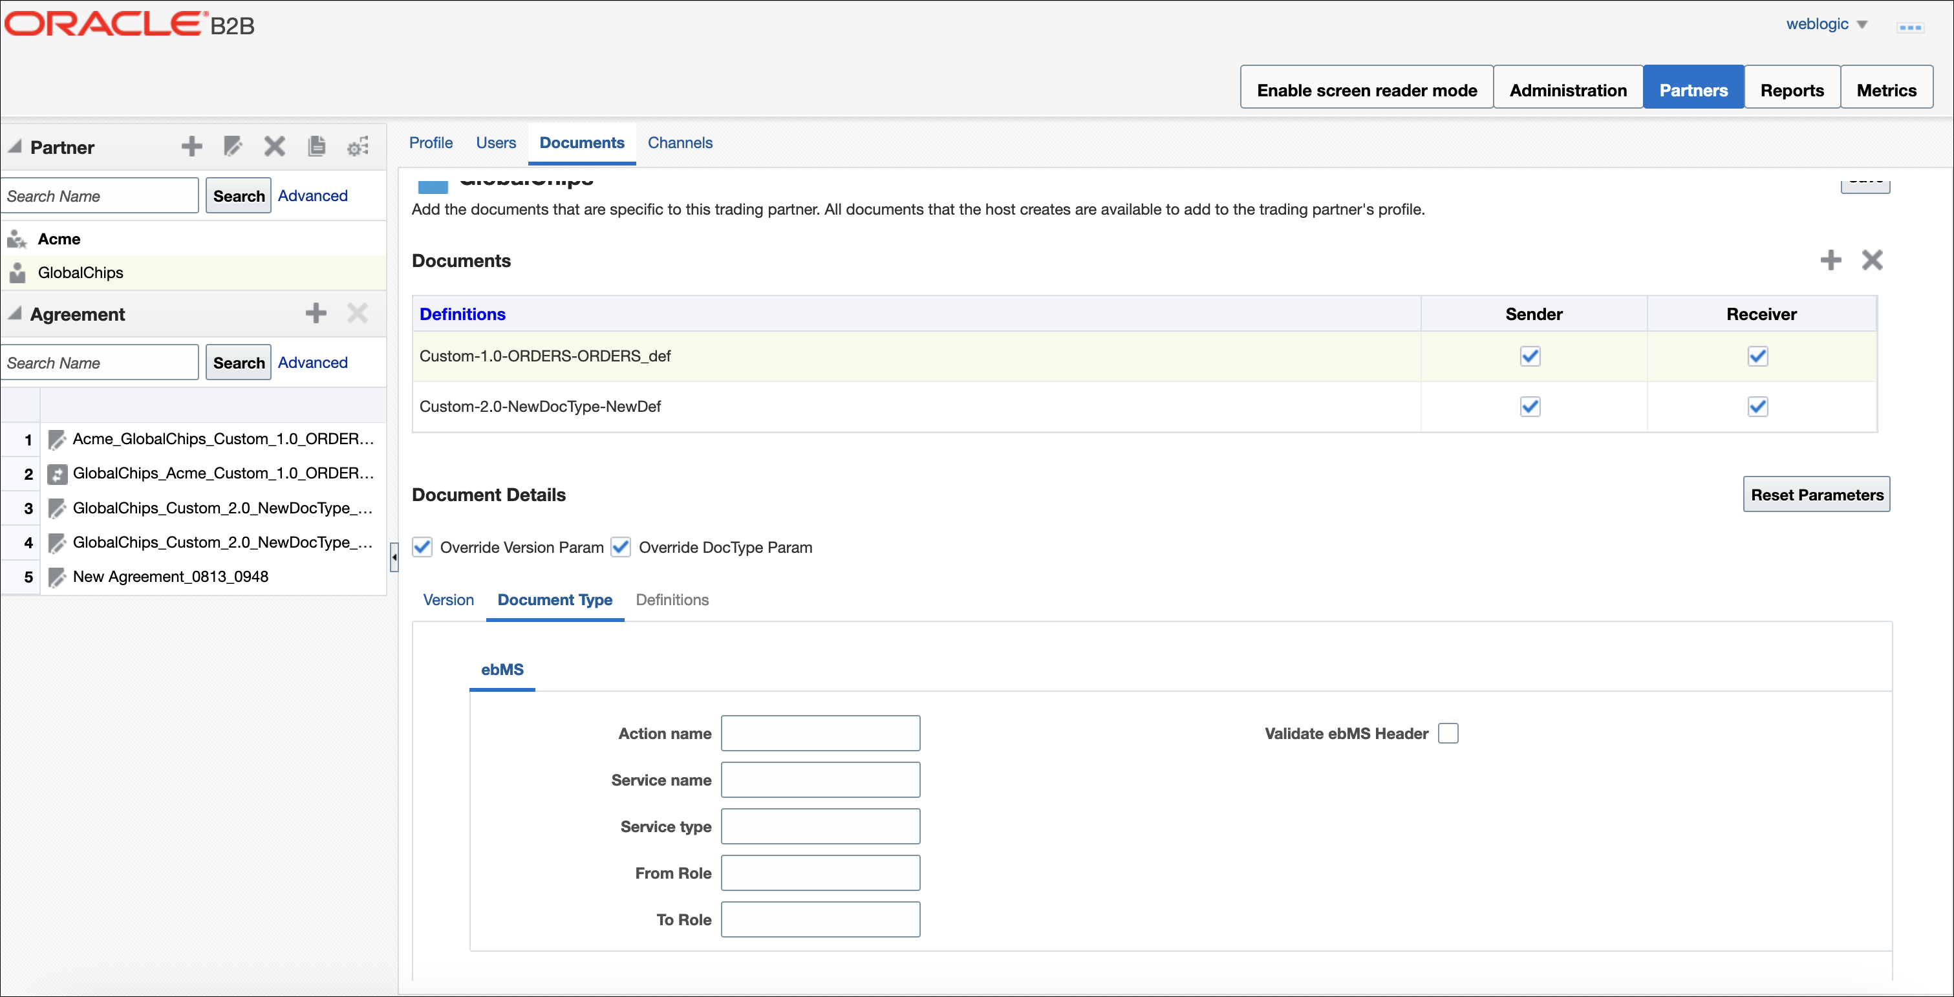Click the GlobalChips partner icon

point(17,272)
